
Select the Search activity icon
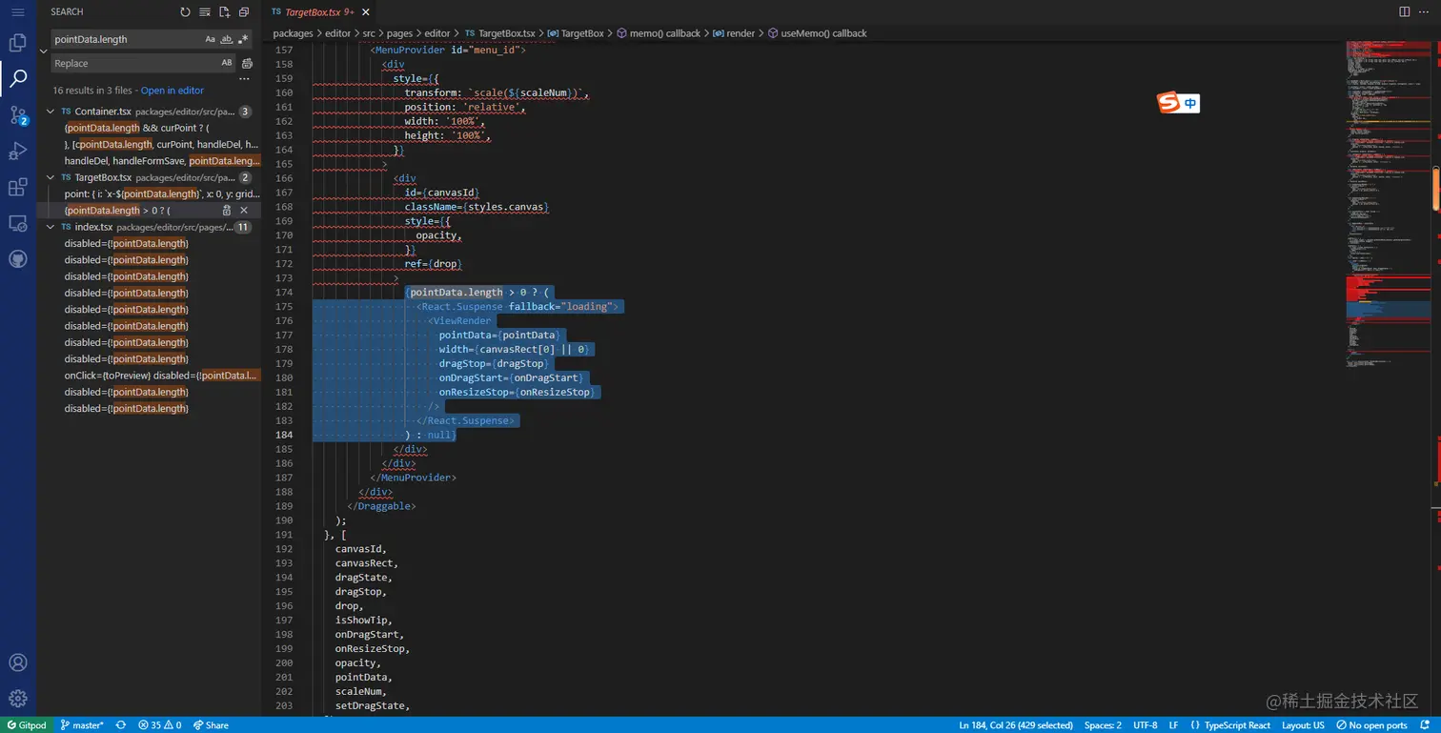tap(17, 79)
